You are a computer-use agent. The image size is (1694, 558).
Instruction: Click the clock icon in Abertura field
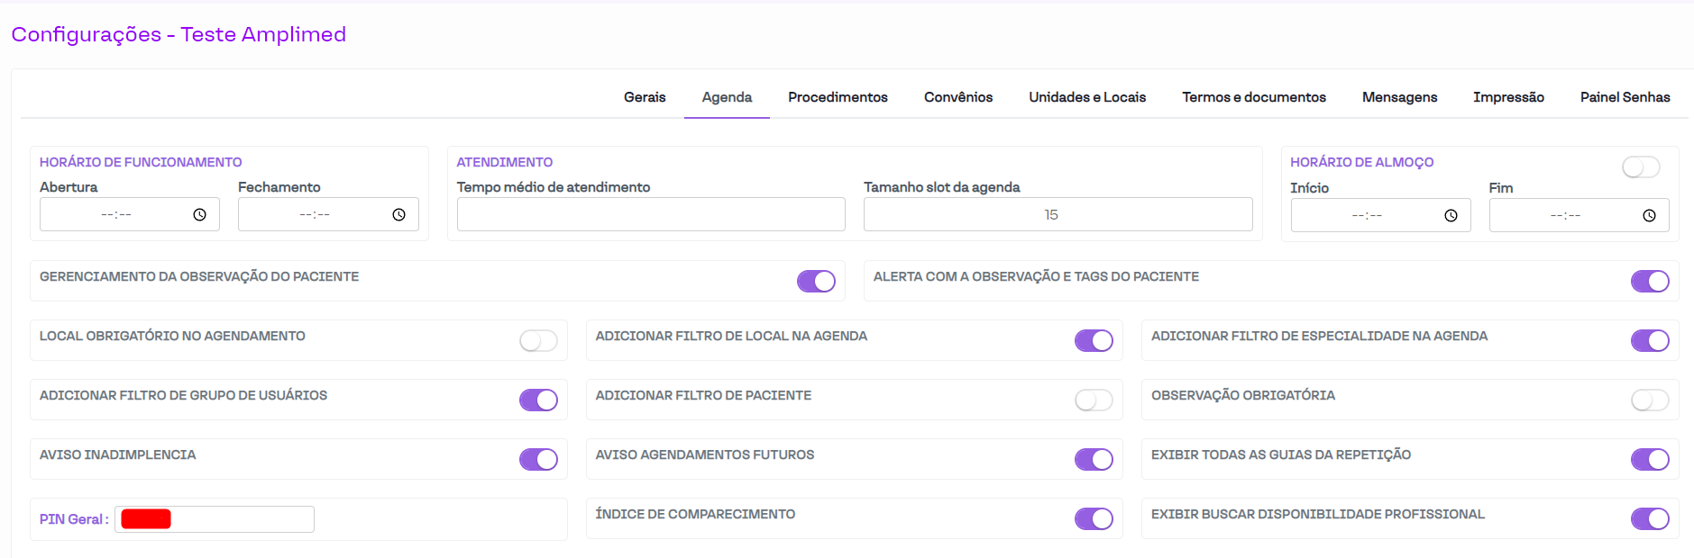tap(199, 215)
